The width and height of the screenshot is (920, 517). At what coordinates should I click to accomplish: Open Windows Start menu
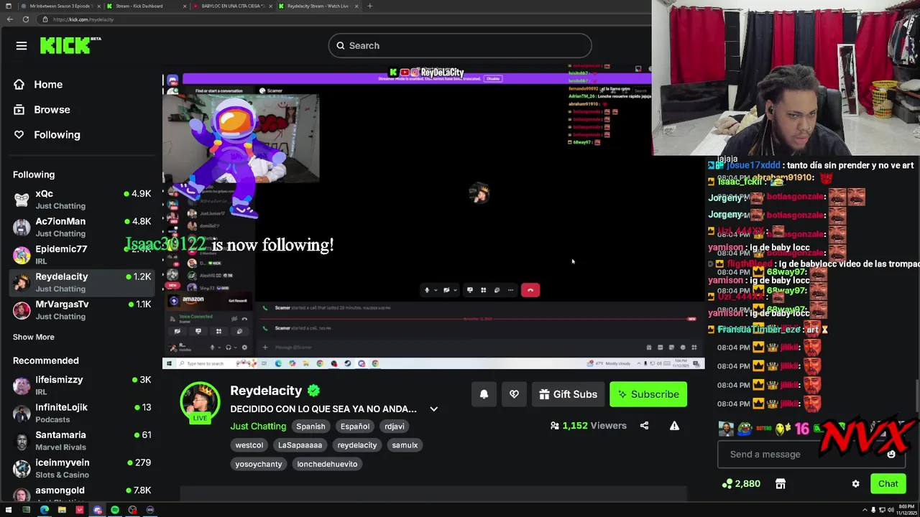point(9,510)
